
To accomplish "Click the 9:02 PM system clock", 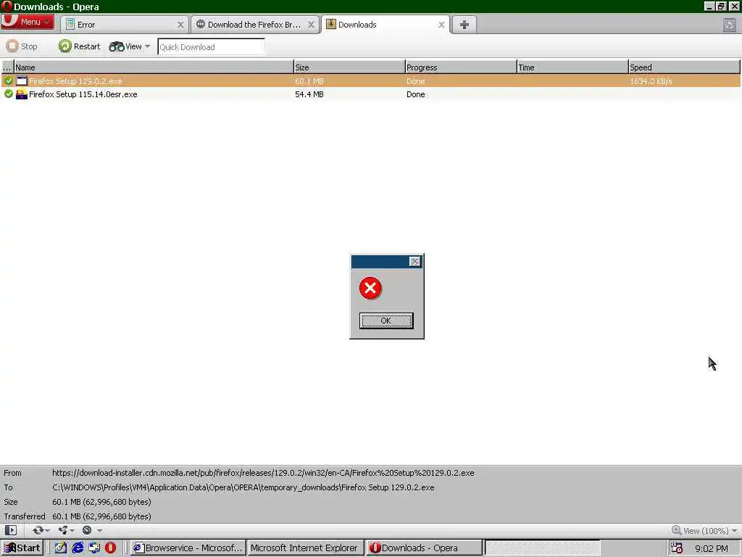I will click(x=712, y=548).
